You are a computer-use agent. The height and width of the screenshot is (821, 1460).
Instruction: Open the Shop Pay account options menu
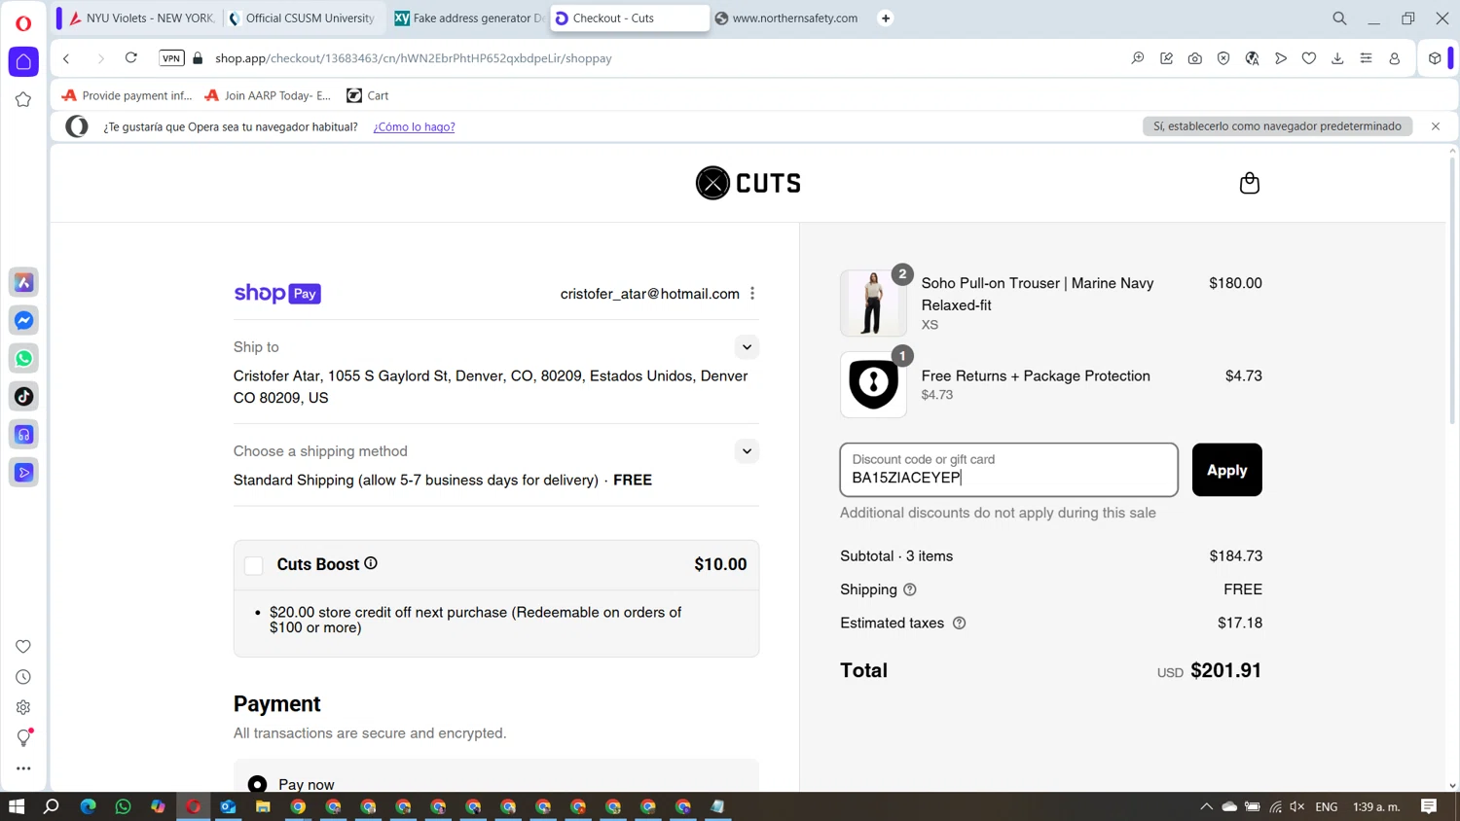752,294
